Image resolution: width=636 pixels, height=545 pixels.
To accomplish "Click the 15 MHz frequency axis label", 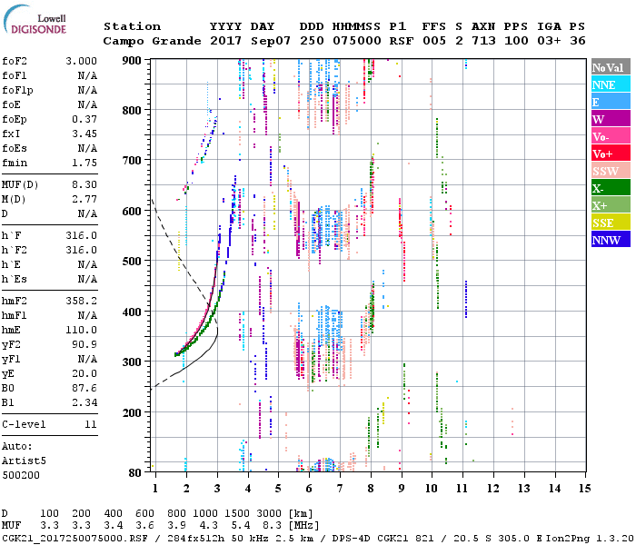I will pos(584,489).
